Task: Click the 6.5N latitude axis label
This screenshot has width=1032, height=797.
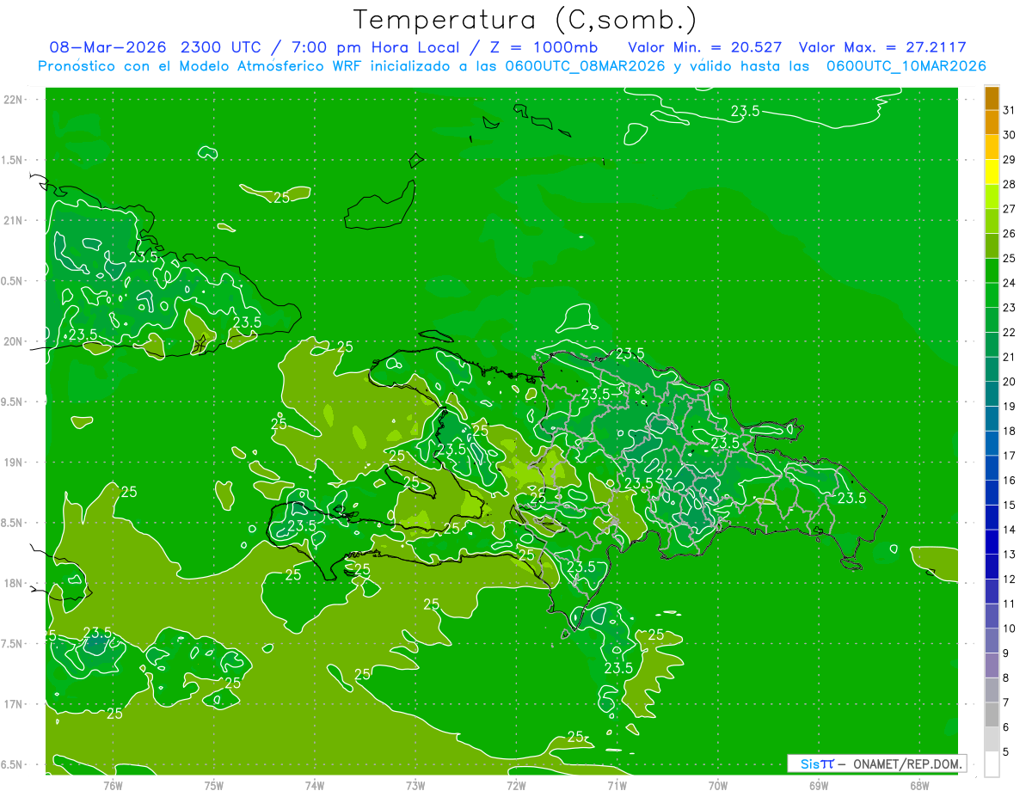Action: point(12,764)
